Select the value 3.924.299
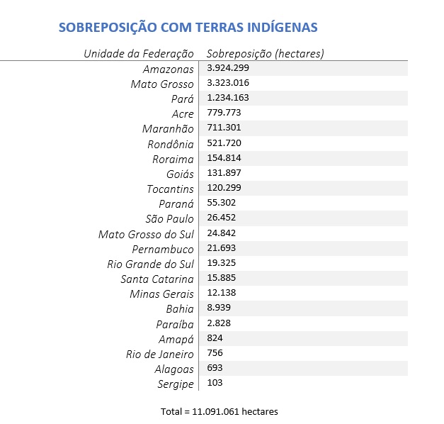444x424 pixels. [x=228, y=68]
